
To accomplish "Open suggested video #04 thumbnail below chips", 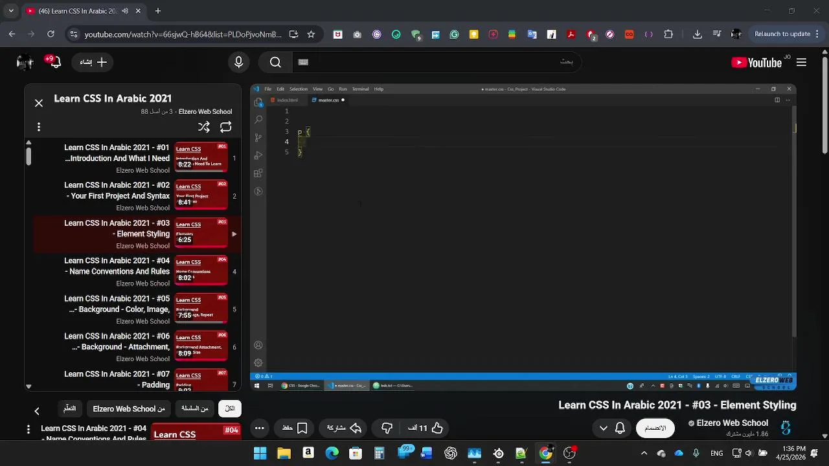I will [196, 432].
